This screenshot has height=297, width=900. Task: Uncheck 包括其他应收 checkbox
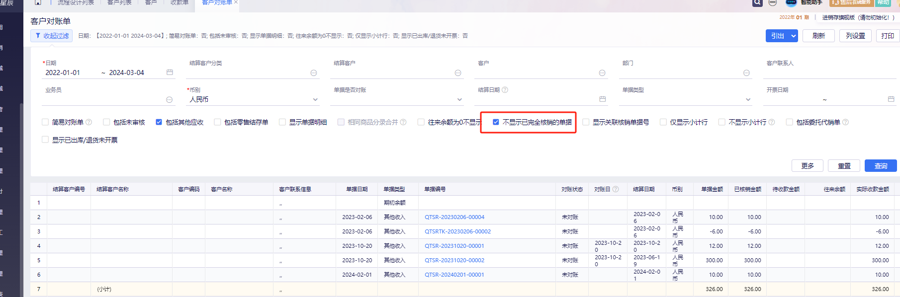click(x=159, y=122)
